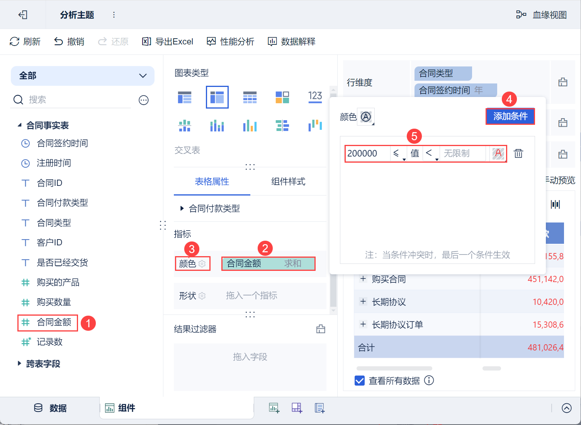Open the more options menu beside 分析主题

pyautogui.click(x=114, y=15)
